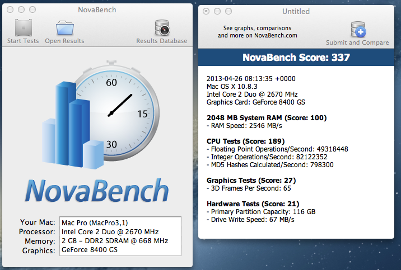
Task: Select Floating Point Operations/Second value line
Action: (x=277, y=149)
